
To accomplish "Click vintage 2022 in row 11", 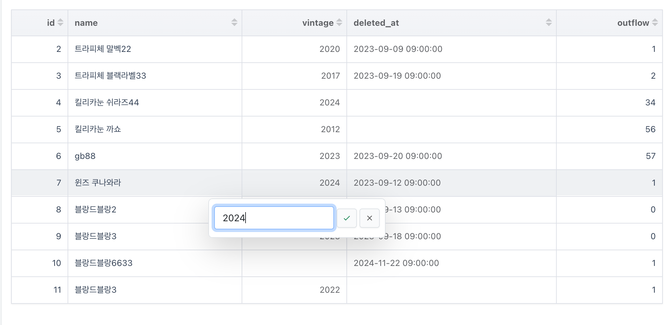I will click(x=294, y=290).
